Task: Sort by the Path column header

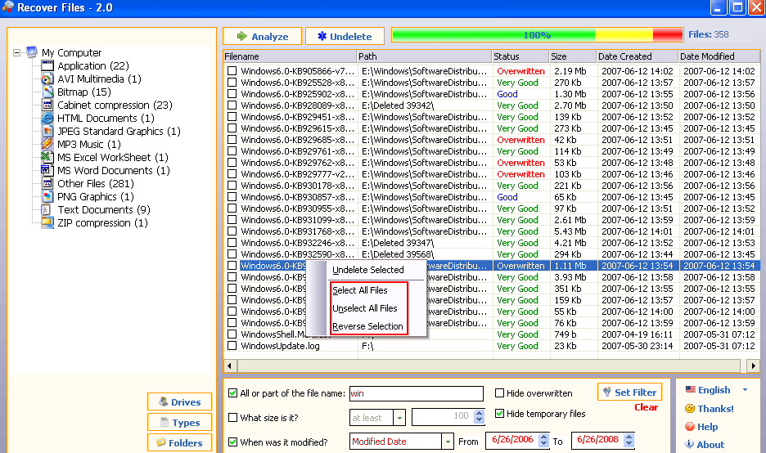Action: 425,56
